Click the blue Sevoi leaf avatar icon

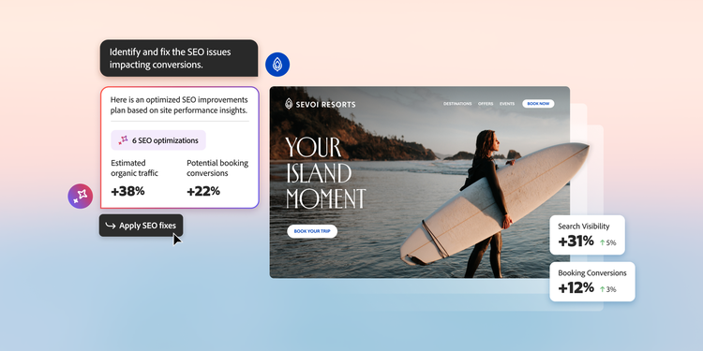[277, 65]
